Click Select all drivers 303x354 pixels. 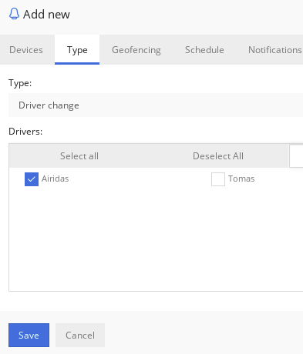[x=79, y=156]
